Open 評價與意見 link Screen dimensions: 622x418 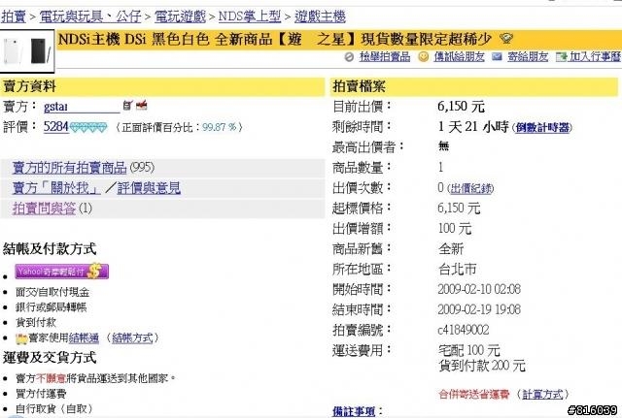149,188
